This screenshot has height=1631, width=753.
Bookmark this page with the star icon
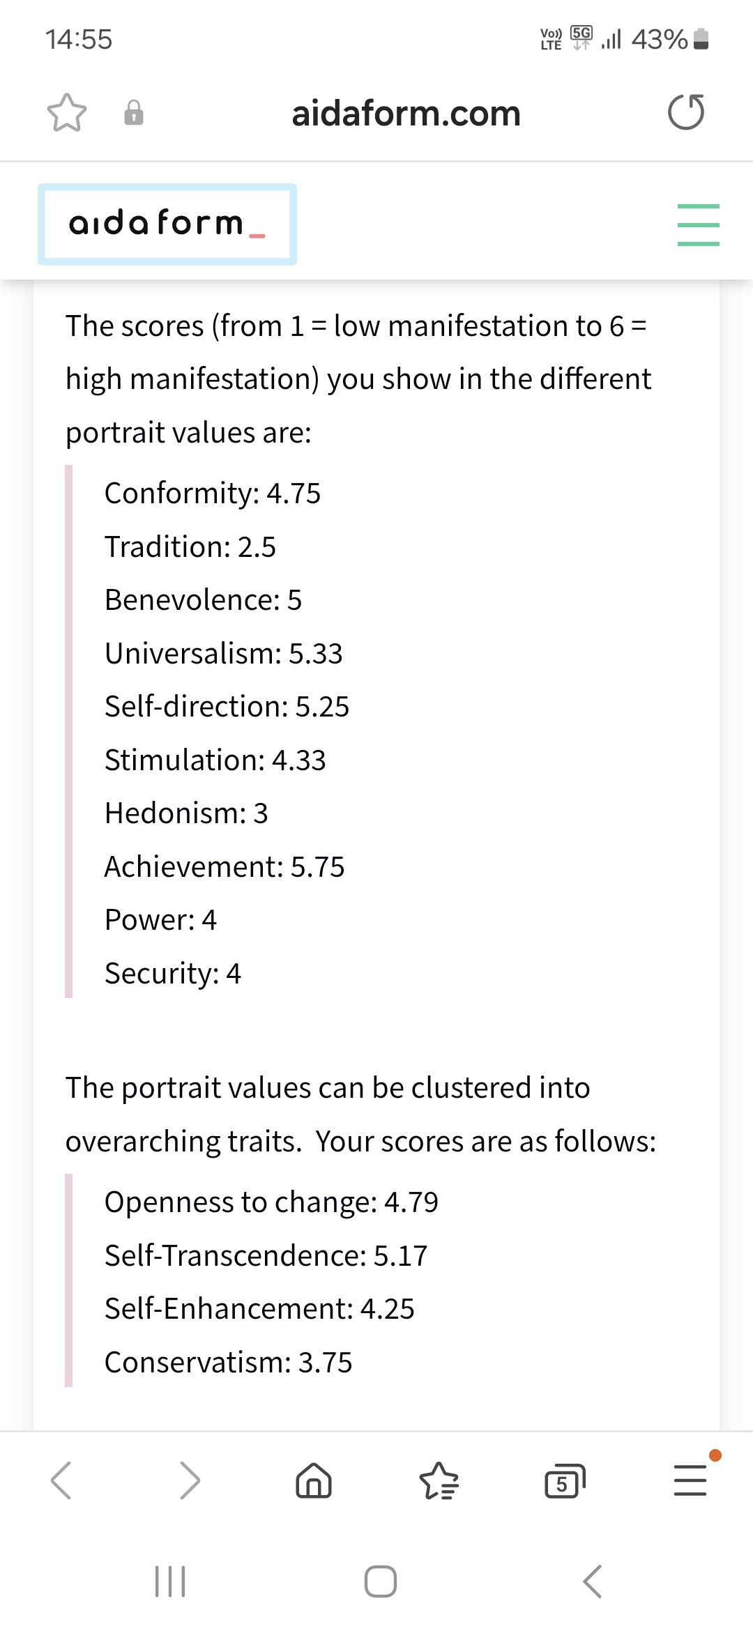click(x=67, y=113)
